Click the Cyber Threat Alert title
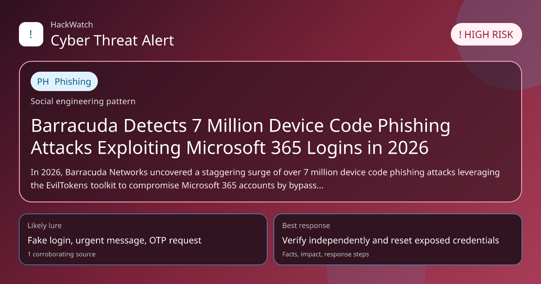The image size is (541, 284). click(x=112, y=41)
